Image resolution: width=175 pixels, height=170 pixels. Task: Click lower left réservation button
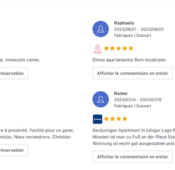point(14,150)
